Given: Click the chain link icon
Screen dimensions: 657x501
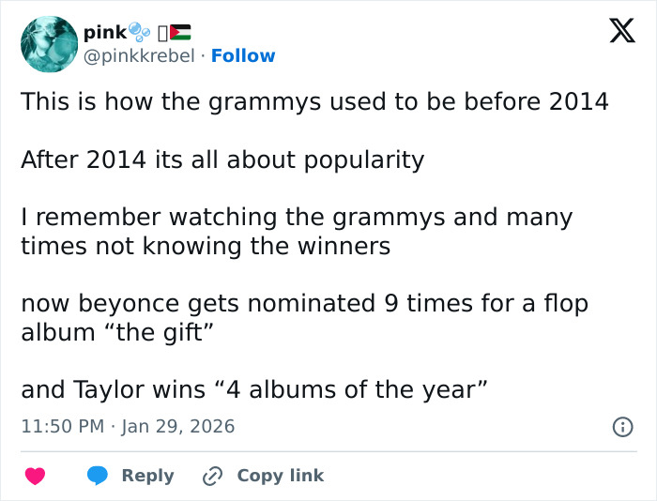Looking at the screenshot, I should tap(212, 476).
